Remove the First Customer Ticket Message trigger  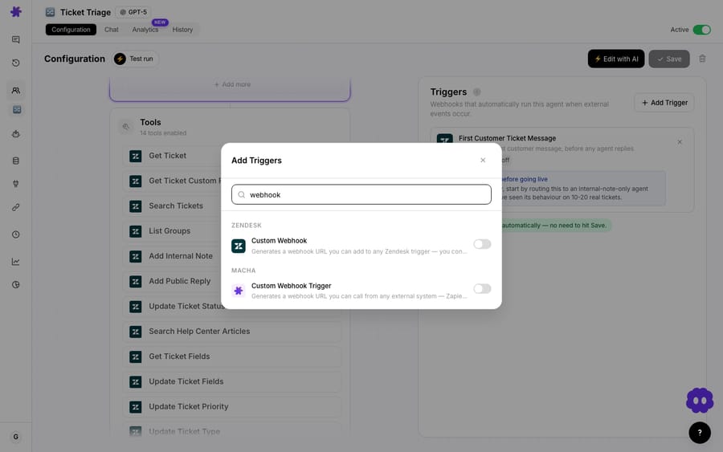tap(680, 142)
